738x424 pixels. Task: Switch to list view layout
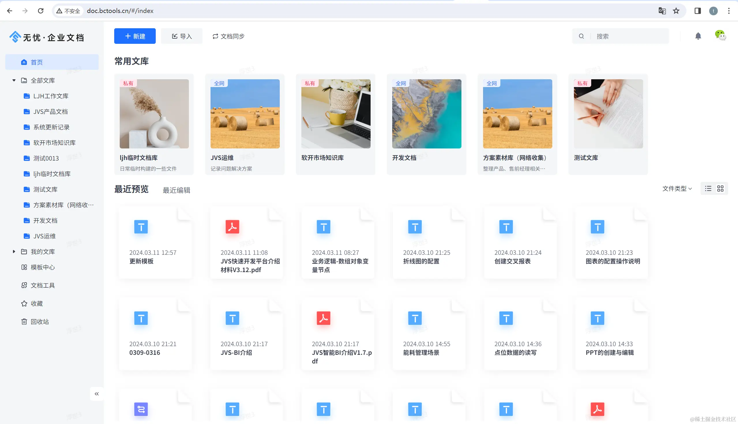[x=708, y=189]
